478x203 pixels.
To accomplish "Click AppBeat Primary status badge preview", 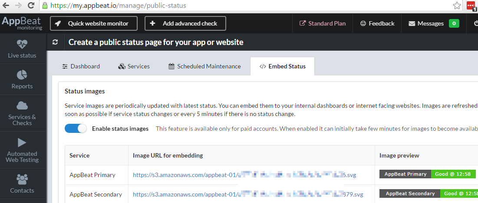I will click(427, 174).
